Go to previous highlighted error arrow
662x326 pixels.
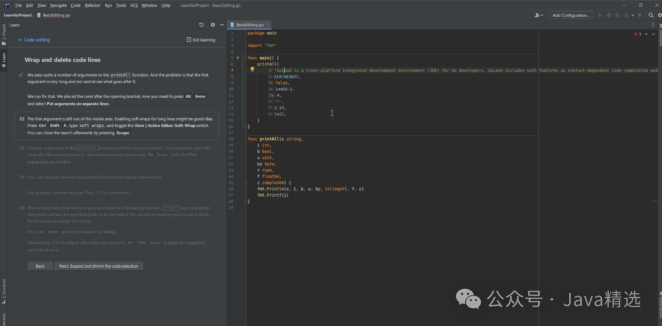click(647, 34)
